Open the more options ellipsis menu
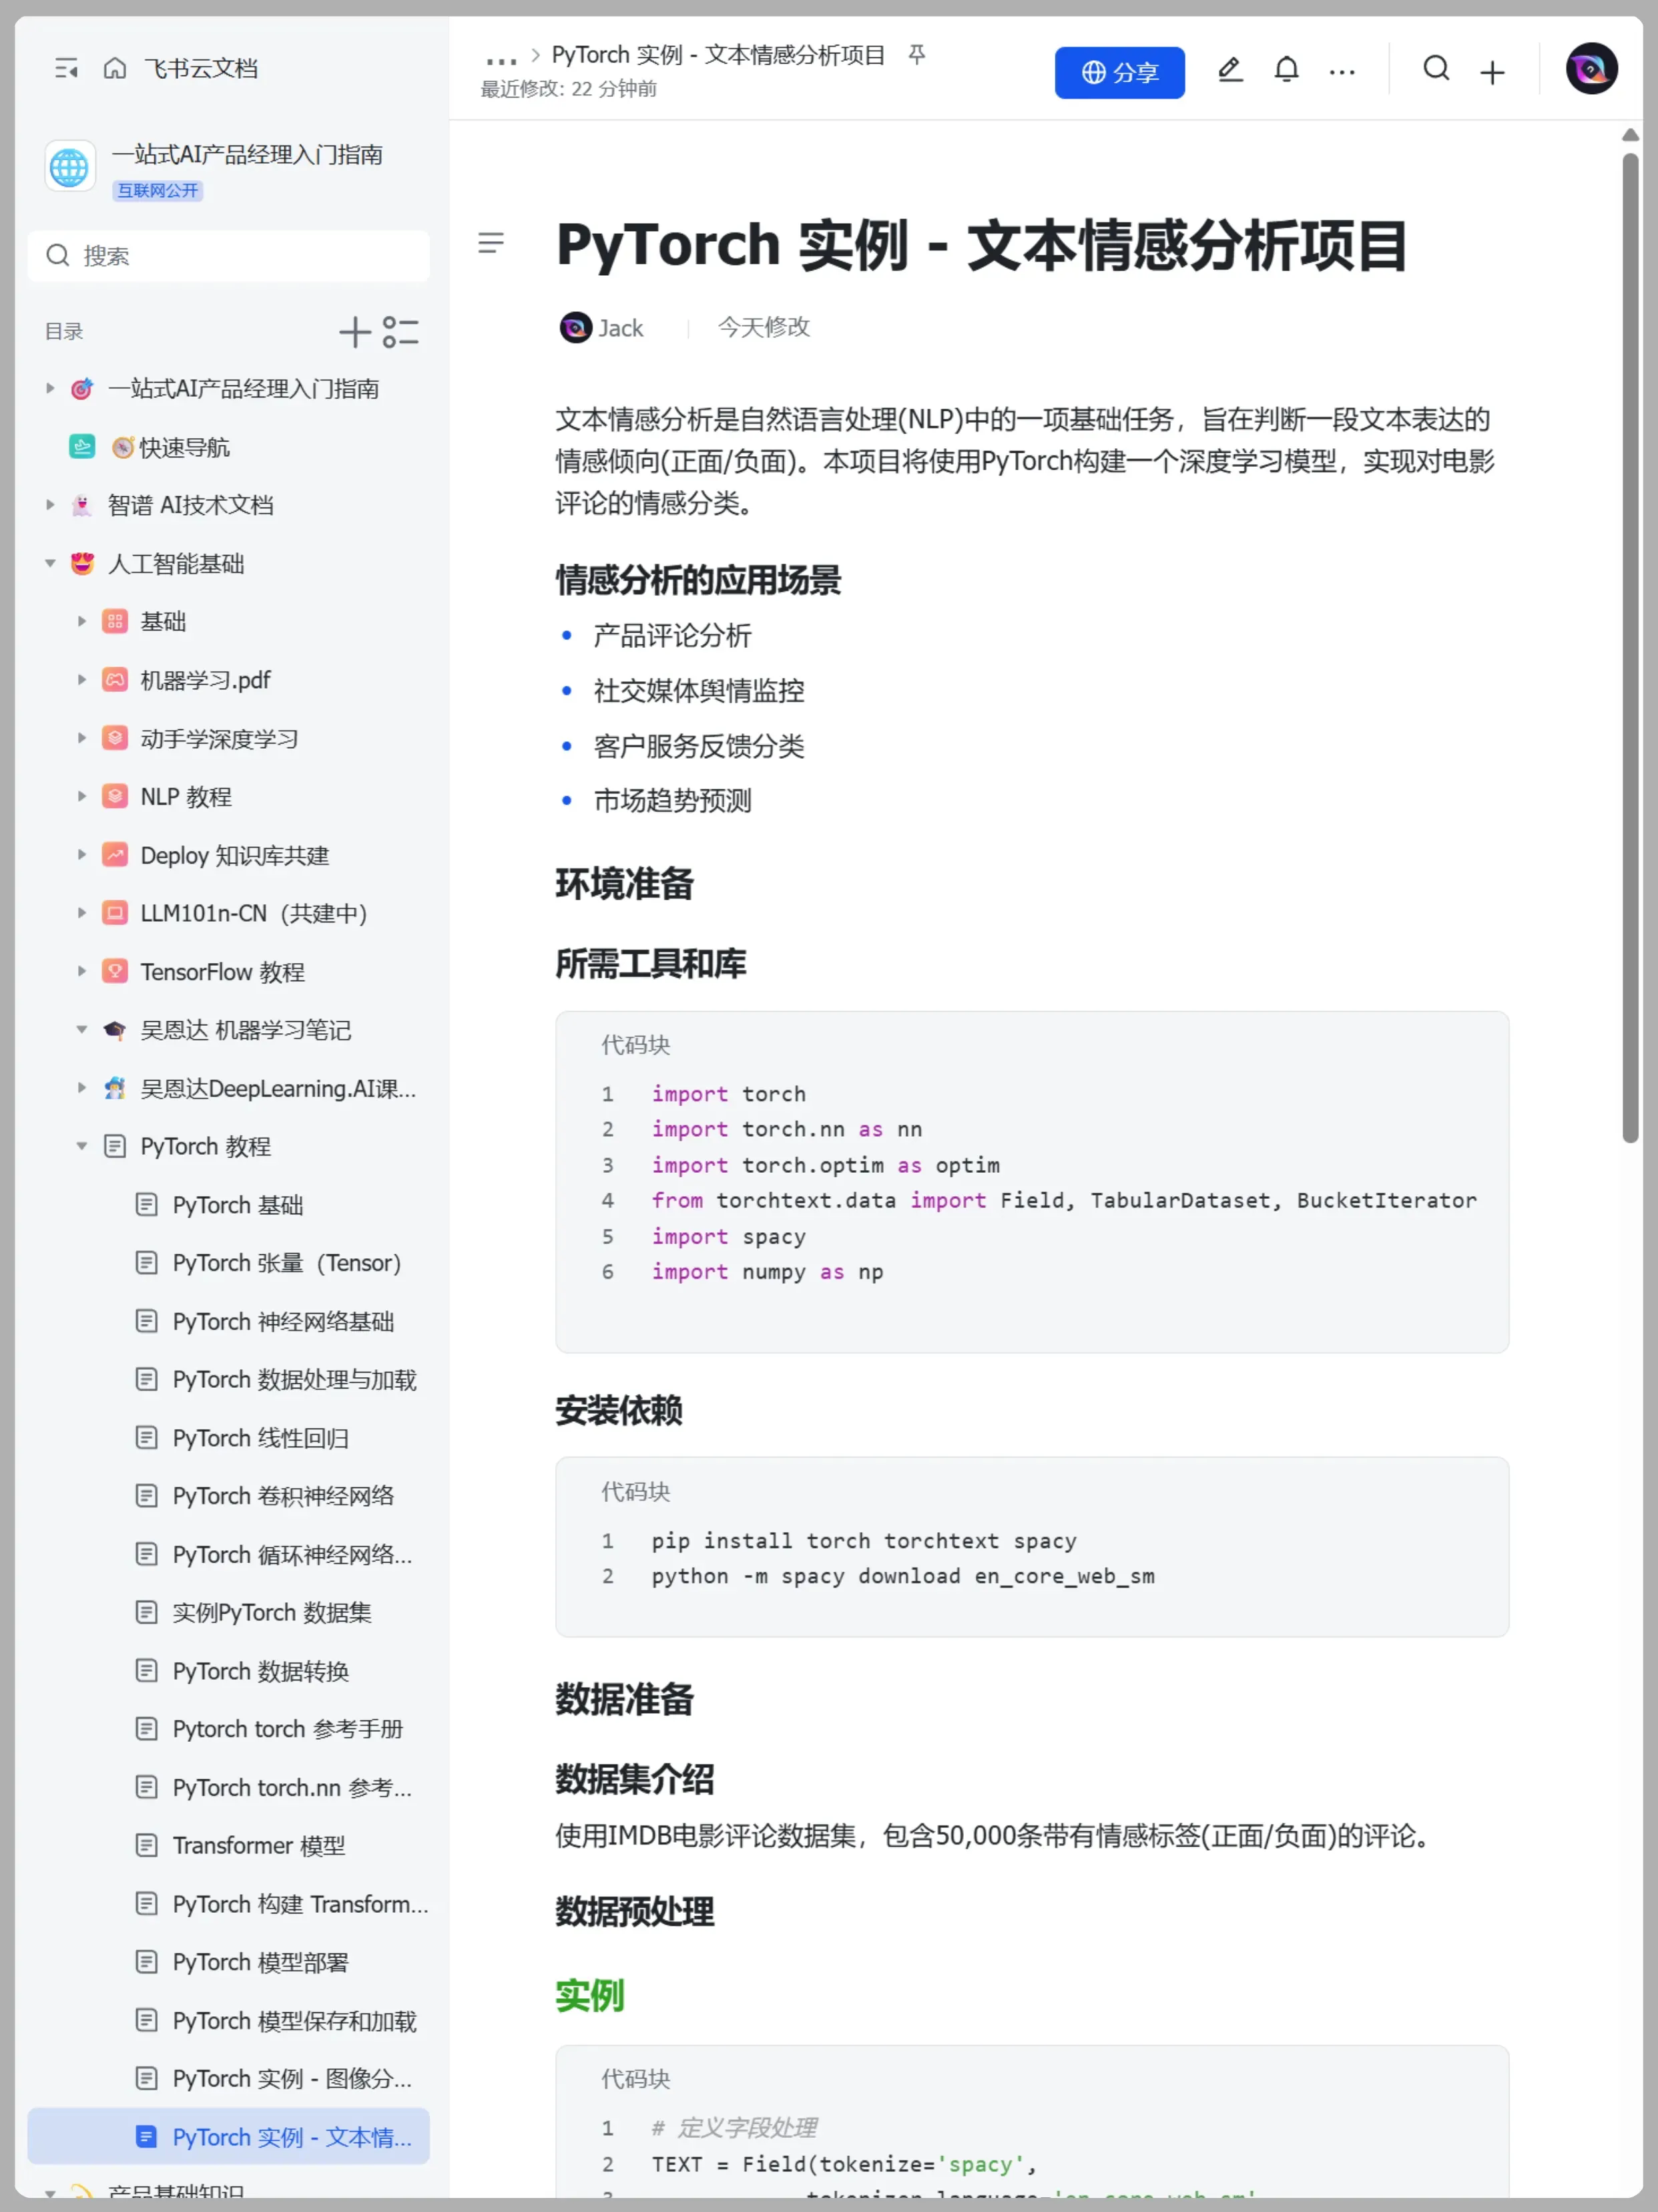Image resolution: width=1658 pixels, height=2212 pixels. point(1342,72)
